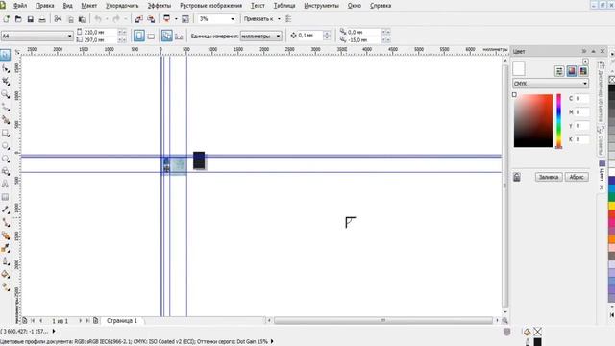This screenshot has width=615, height=346.
Task: Undo the last action
Action: [x=98, y=19]
